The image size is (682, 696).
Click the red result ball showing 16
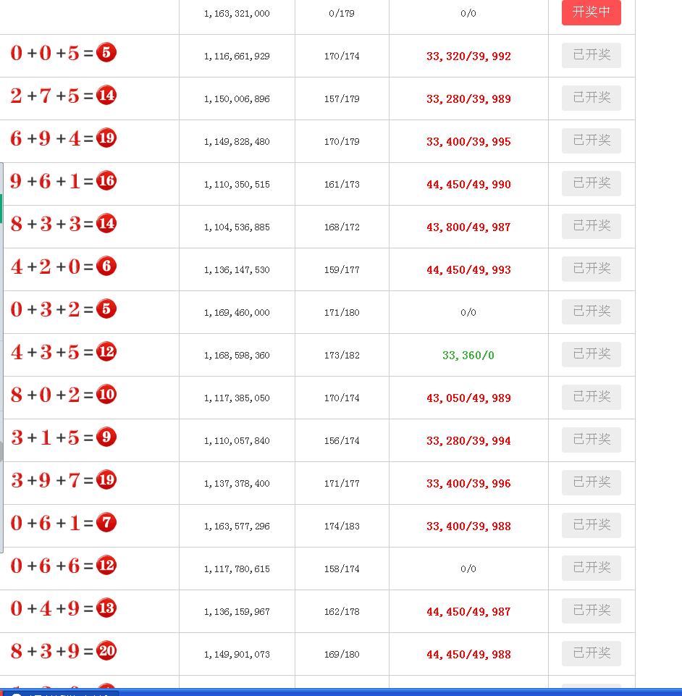tap(106, 181)
